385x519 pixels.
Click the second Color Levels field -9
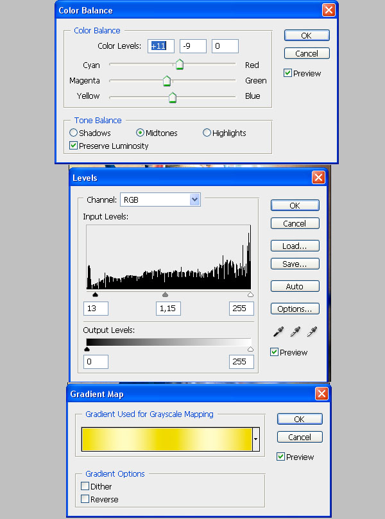point(193,46)
